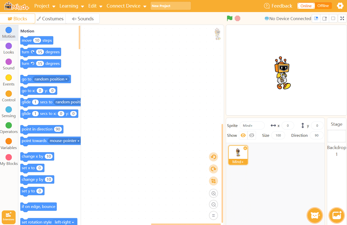347x225 pixels.
Task: Select Control block category
Action: (x=9, y=97)
